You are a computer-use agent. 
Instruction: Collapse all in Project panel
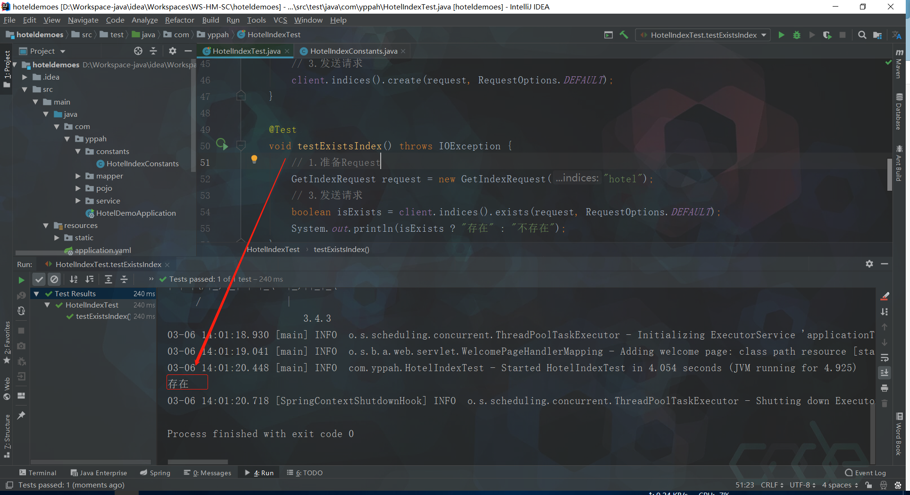[153, 51]
